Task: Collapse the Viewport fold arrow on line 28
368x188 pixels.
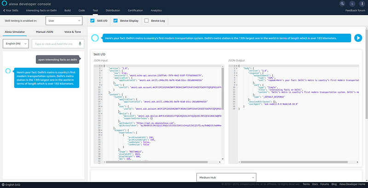Action: click(x=102, y=130)
